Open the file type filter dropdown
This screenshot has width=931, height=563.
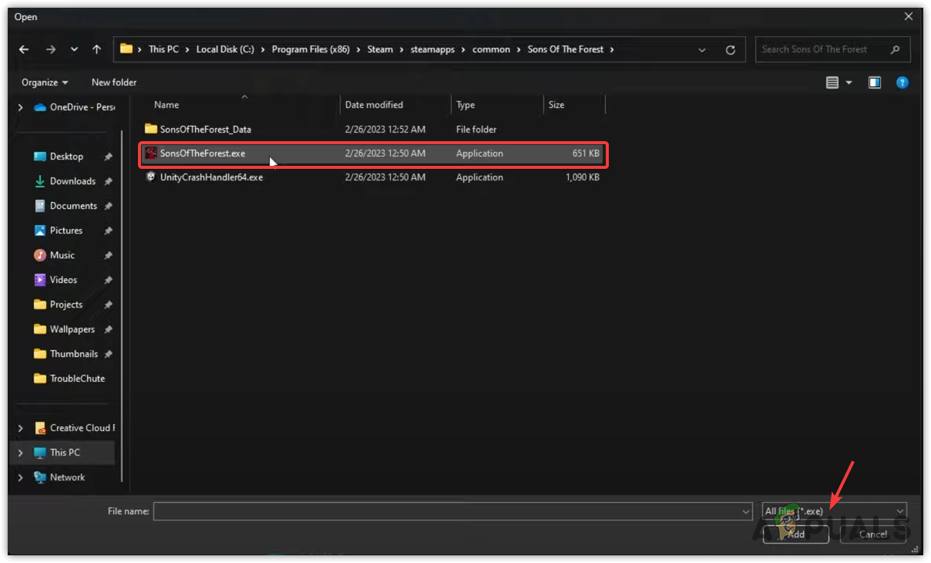coord(833,511)
